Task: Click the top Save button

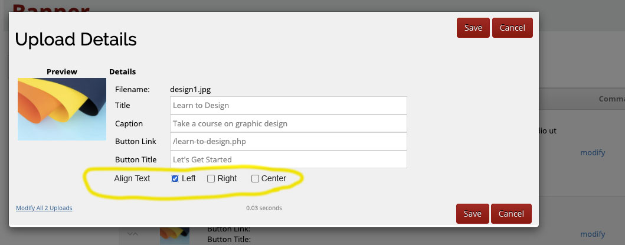Action: [x=473, y=28]
